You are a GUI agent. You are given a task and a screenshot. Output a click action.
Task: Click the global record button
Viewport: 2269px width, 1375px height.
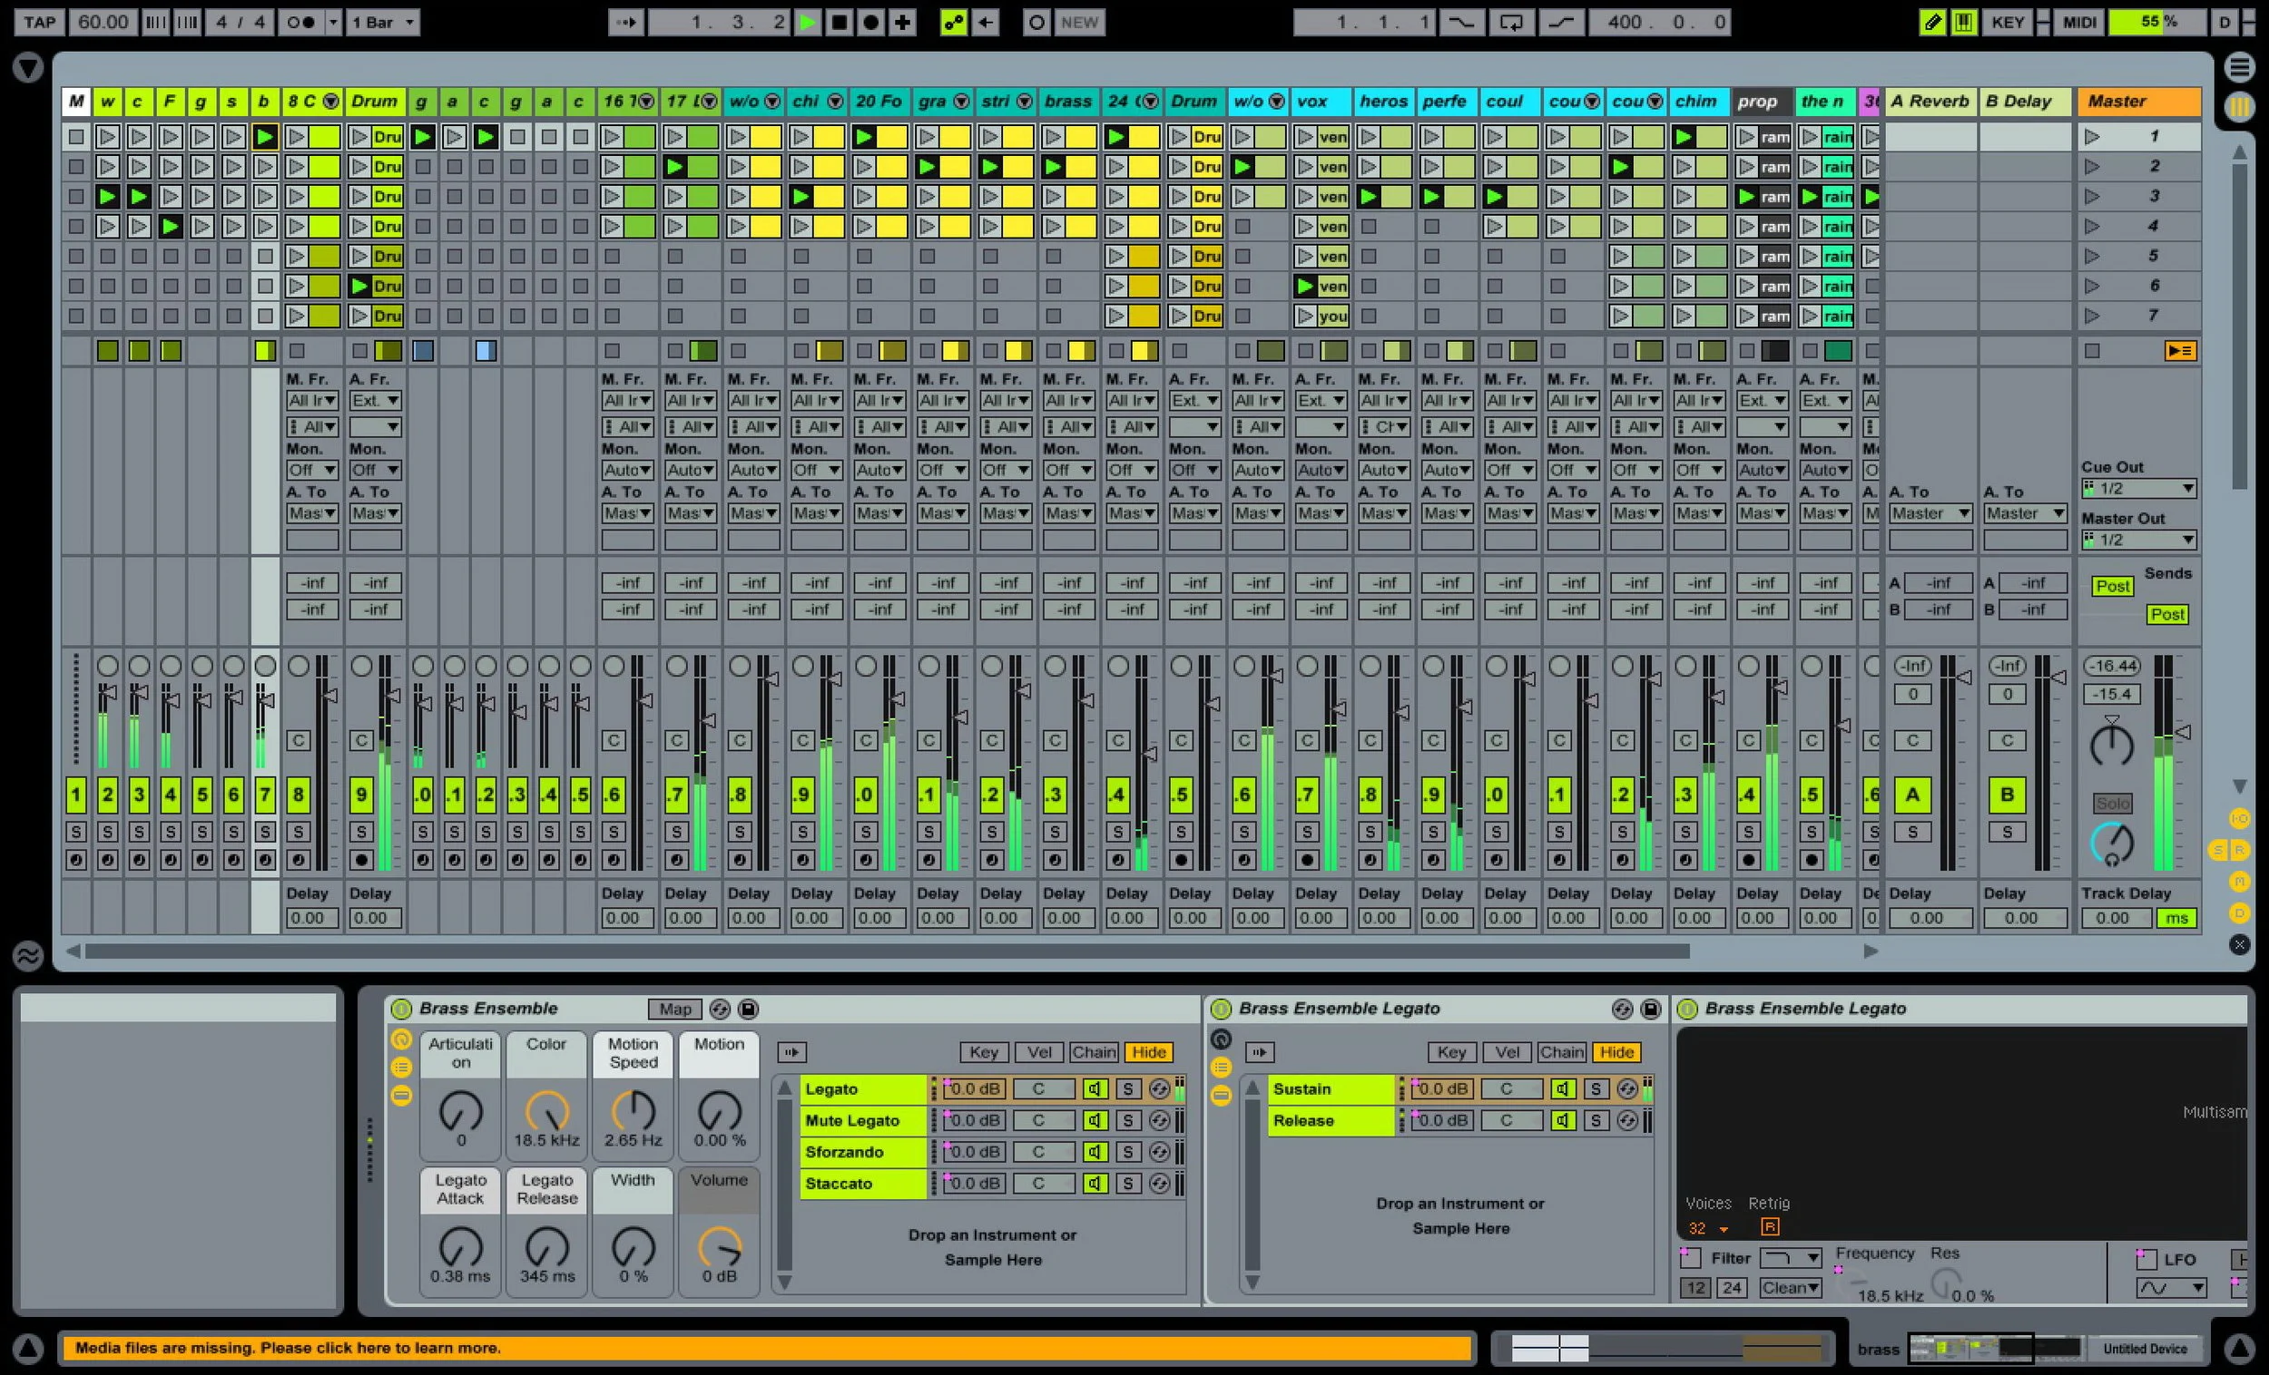pos(870,22)
